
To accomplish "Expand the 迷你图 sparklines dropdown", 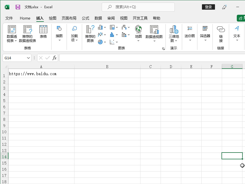I will pos(190,40).
